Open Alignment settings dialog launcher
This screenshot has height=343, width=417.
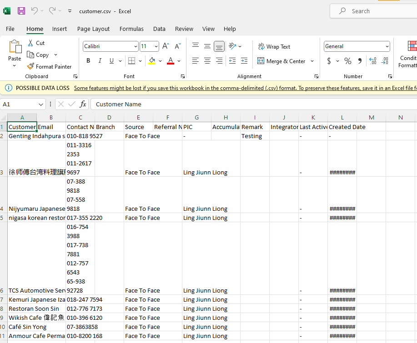pos(317,76)
